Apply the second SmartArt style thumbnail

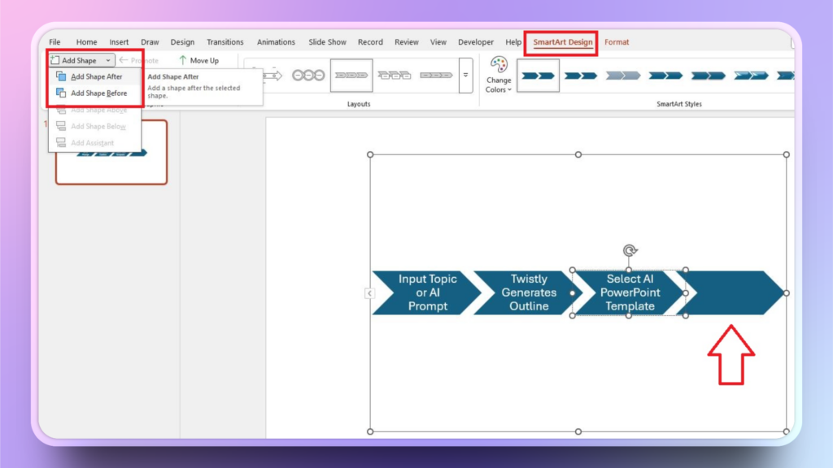580,76
